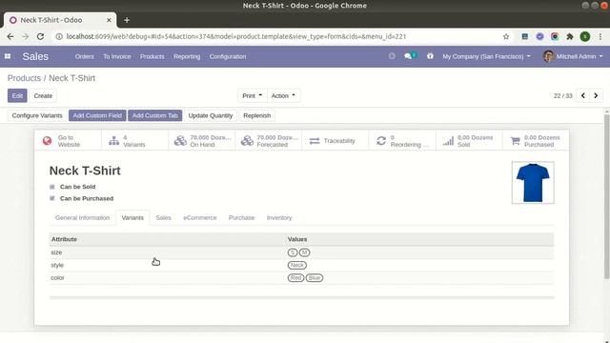Click the browser forward arrow
This screenshot has width=610, height=343.
click(x=26, y=36)
